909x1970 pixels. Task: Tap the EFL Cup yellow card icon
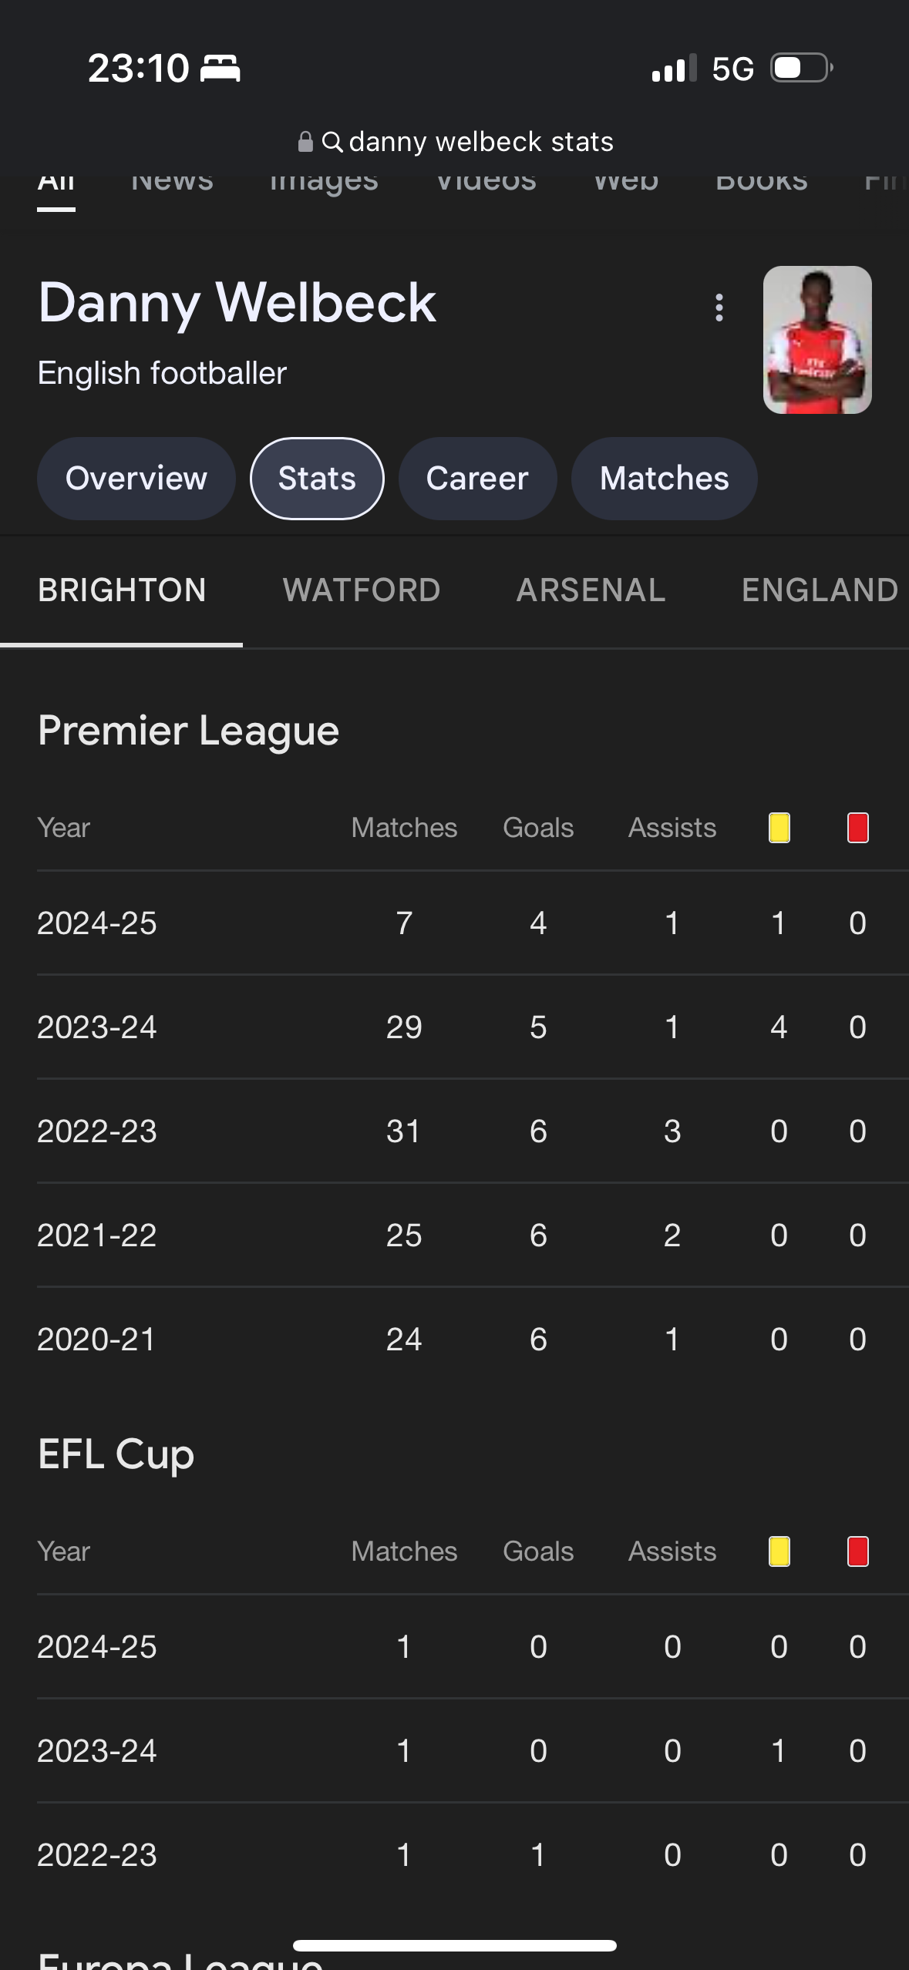pos(779,1551)
